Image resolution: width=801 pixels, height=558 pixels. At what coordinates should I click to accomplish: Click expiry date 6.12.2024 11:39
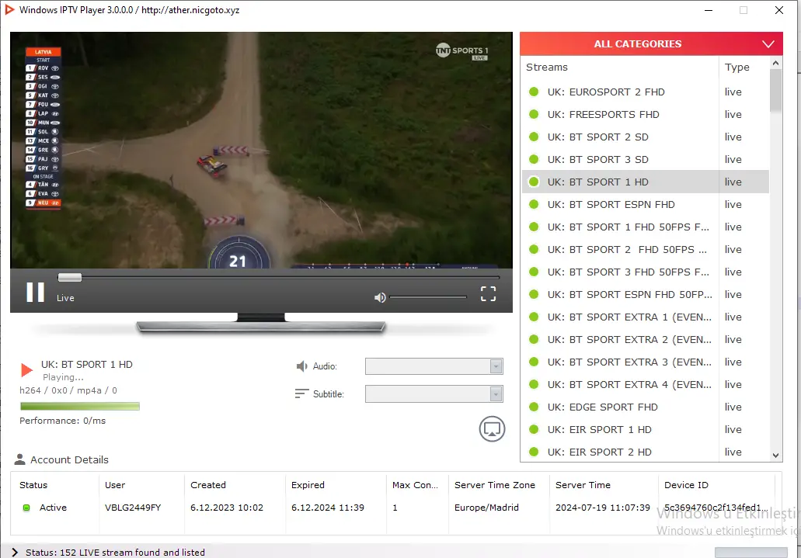tap(328, 508)
